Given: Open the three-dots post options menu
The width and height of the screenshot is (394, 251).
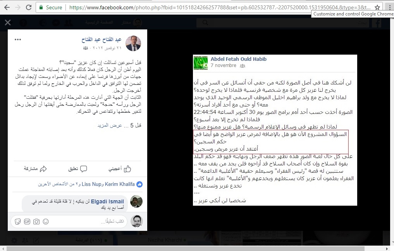Looking at the screenshot, I should click(x=18, y=40).
